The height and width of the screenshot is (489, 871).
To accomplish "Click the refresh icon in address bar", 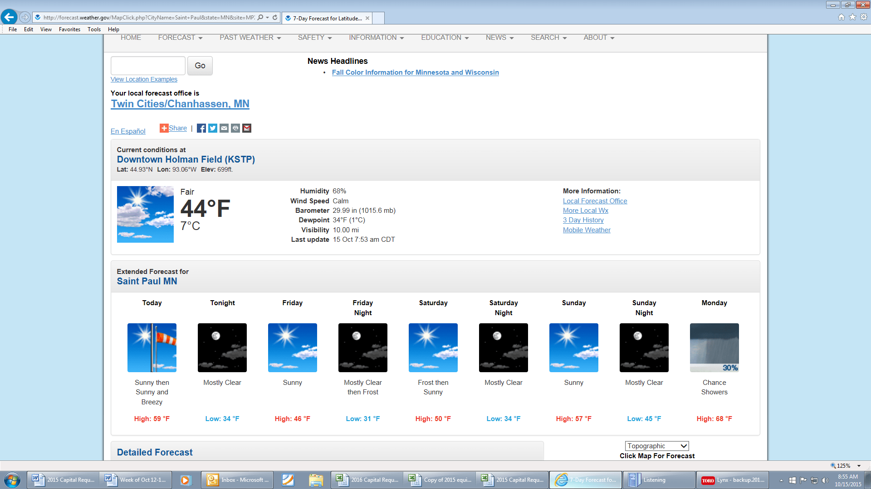I will (275, 17).
